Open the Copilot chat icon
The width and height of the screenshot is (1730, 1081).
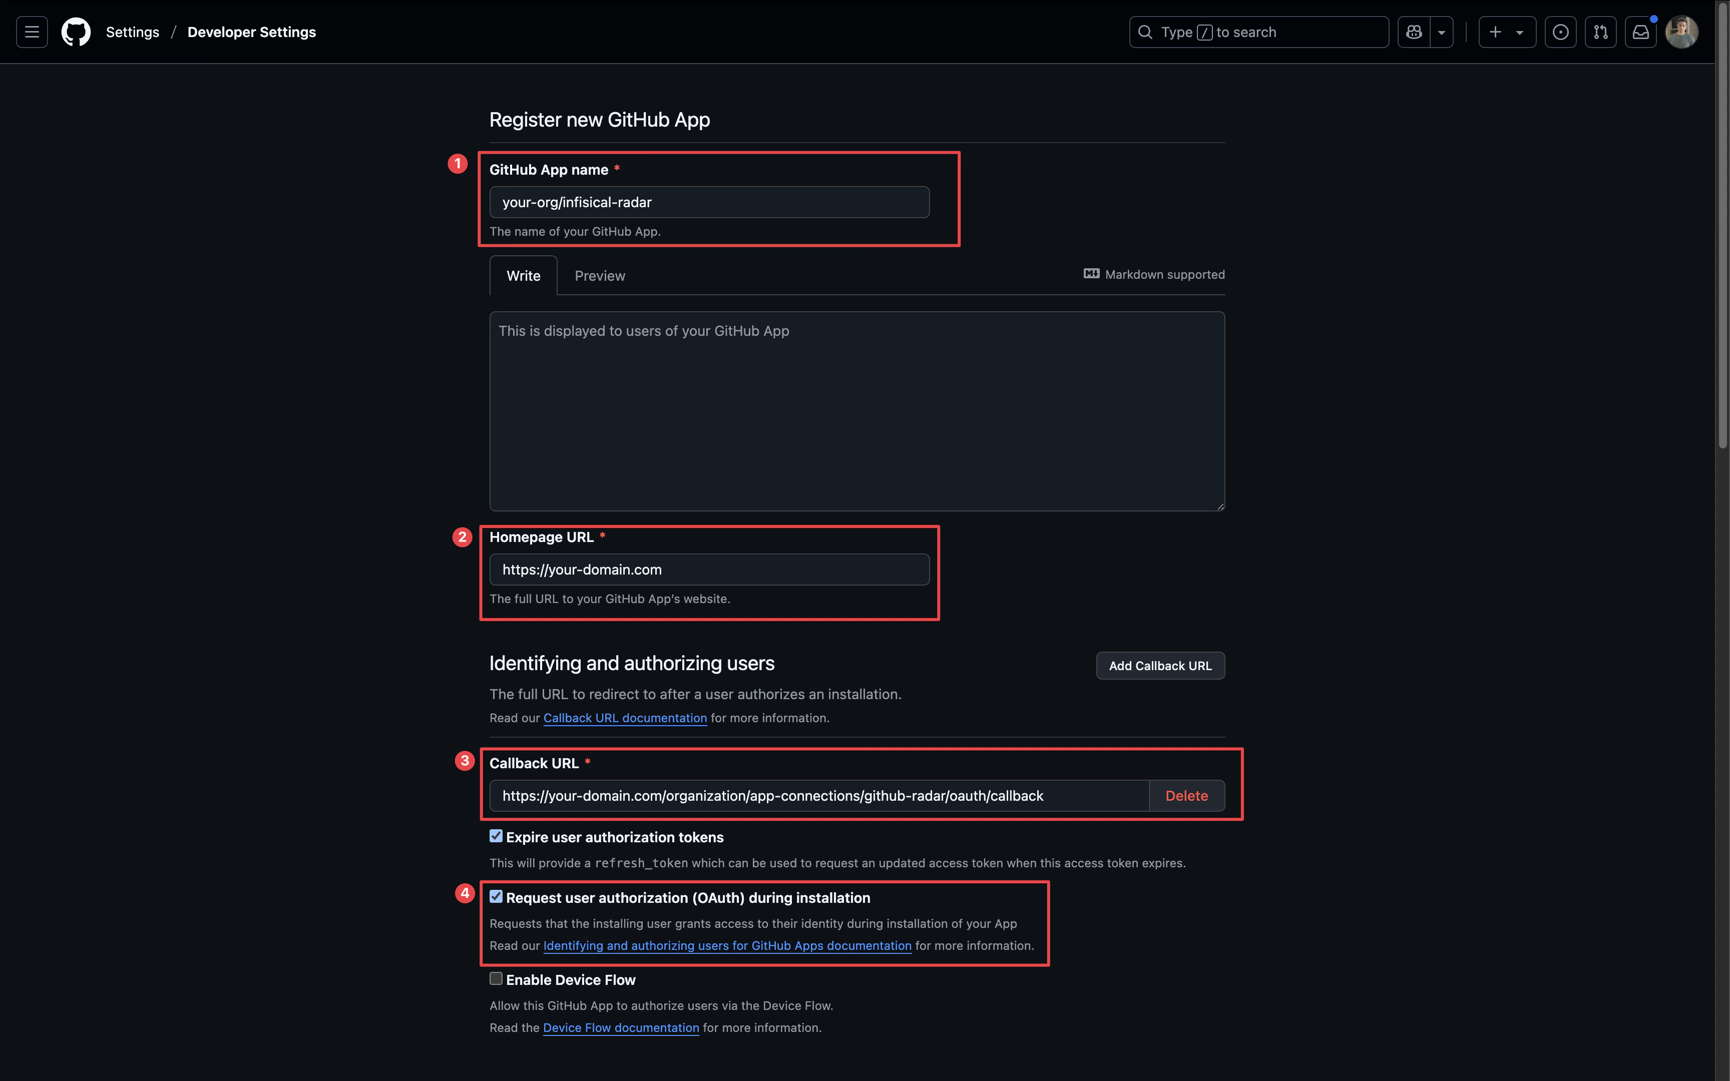click(x=1414, y=32)
